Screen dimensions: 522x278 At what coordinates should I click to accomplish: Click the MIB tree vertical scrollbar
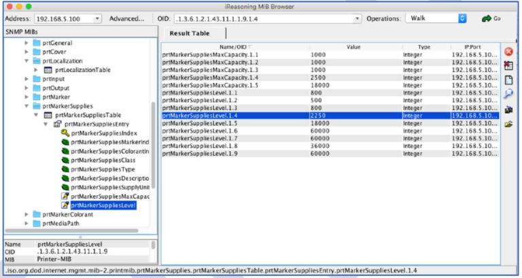(153, 143)
